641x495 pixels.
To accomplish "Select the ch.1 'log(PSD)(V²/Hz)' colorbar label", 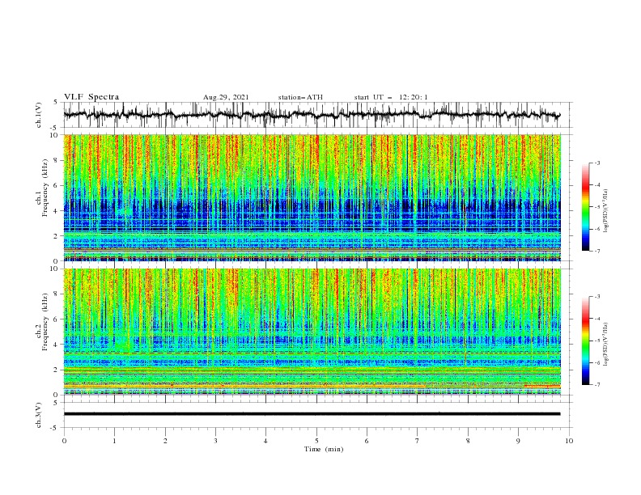I will tap(607, 211).
